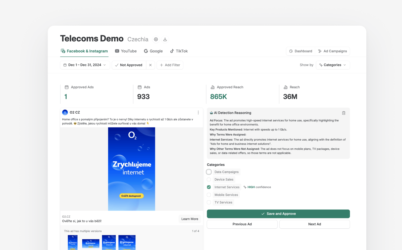The height and width of the screenshot is (250, 402).
Task: Click the Internet Services category label
Action: click(227, 187)
